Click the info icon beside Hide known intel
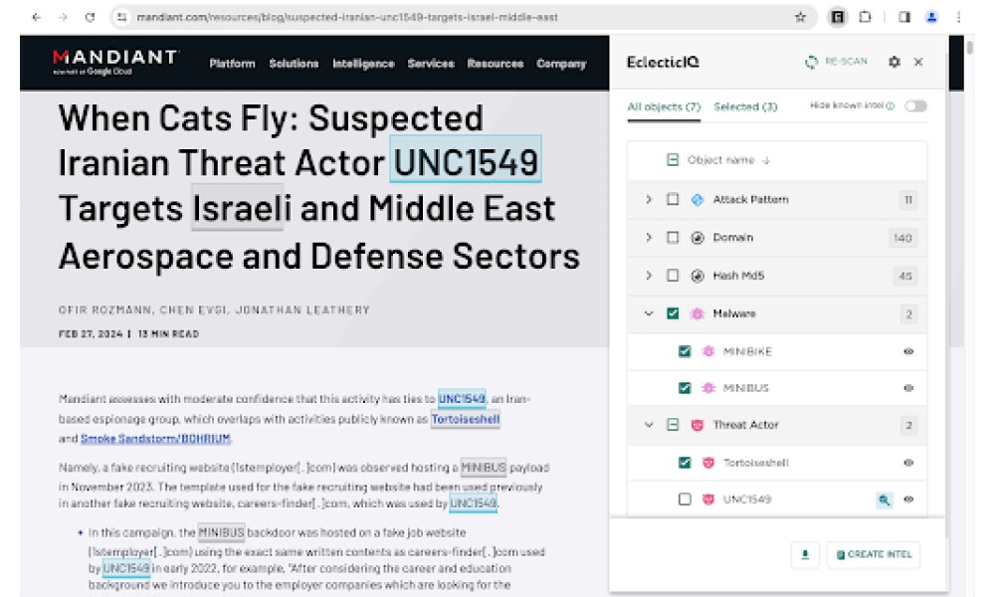This screenshot has width=995, height=597. [x=891, y=105]
